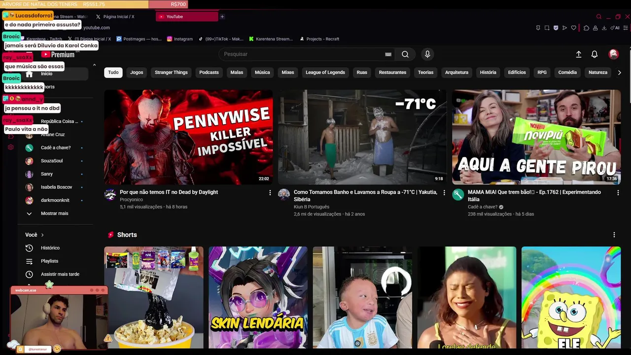
Task: Open the easy setup sliders icon
Action: (626, 28)
